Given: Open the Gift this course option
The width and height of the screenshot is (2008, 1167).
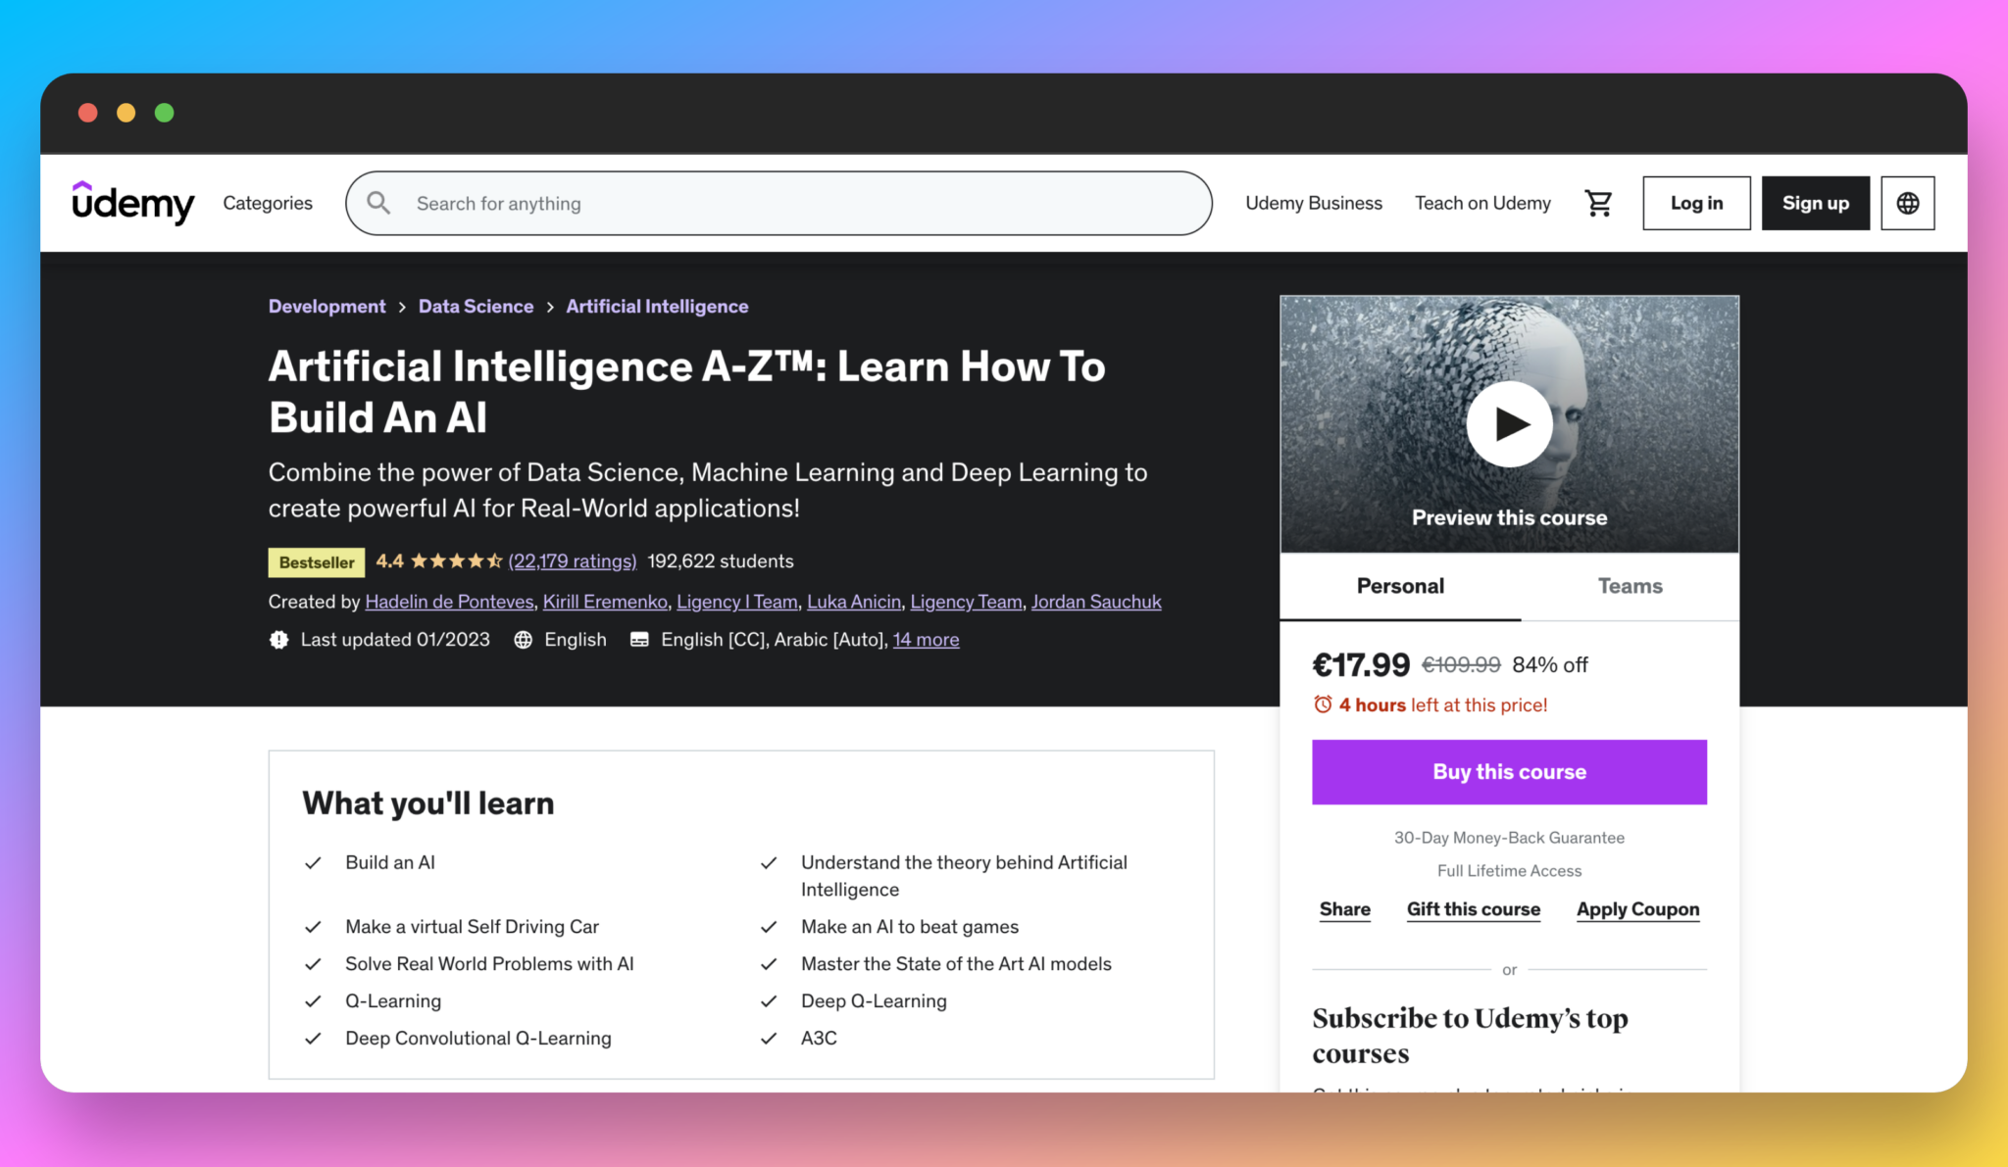Looking at the screenshot, I should [x=1473, y=909].
